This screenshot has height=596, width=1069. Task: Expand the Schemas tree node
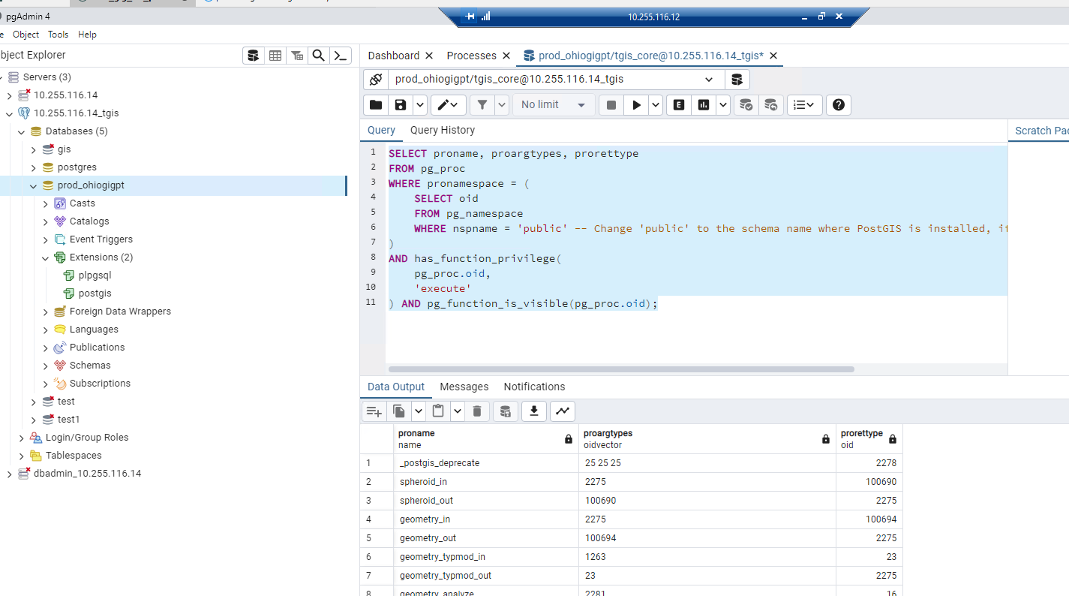click(46, 366)
